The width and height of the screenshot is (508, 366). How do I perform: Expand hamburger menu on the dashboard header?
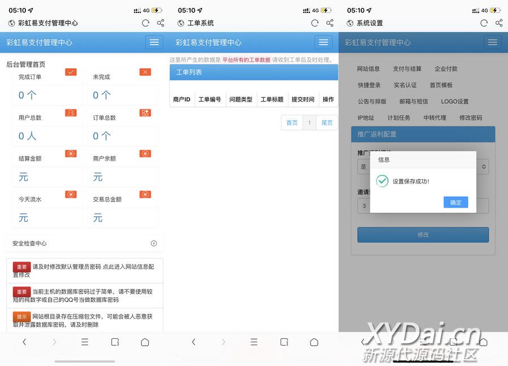154,42
